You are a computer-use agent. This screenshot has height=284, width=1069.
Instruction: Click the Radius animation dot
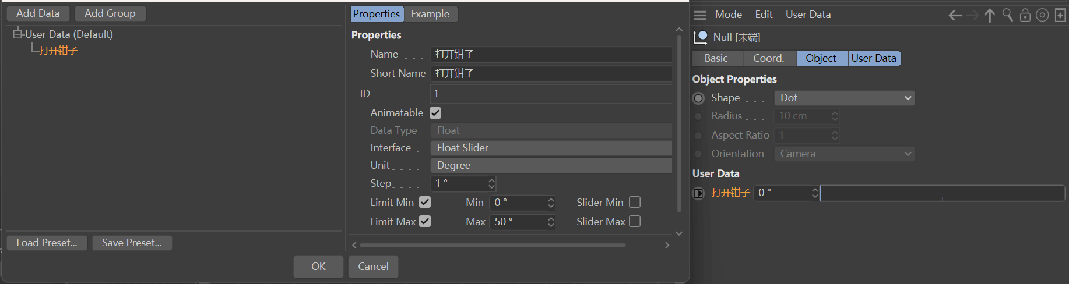point(698,116)
